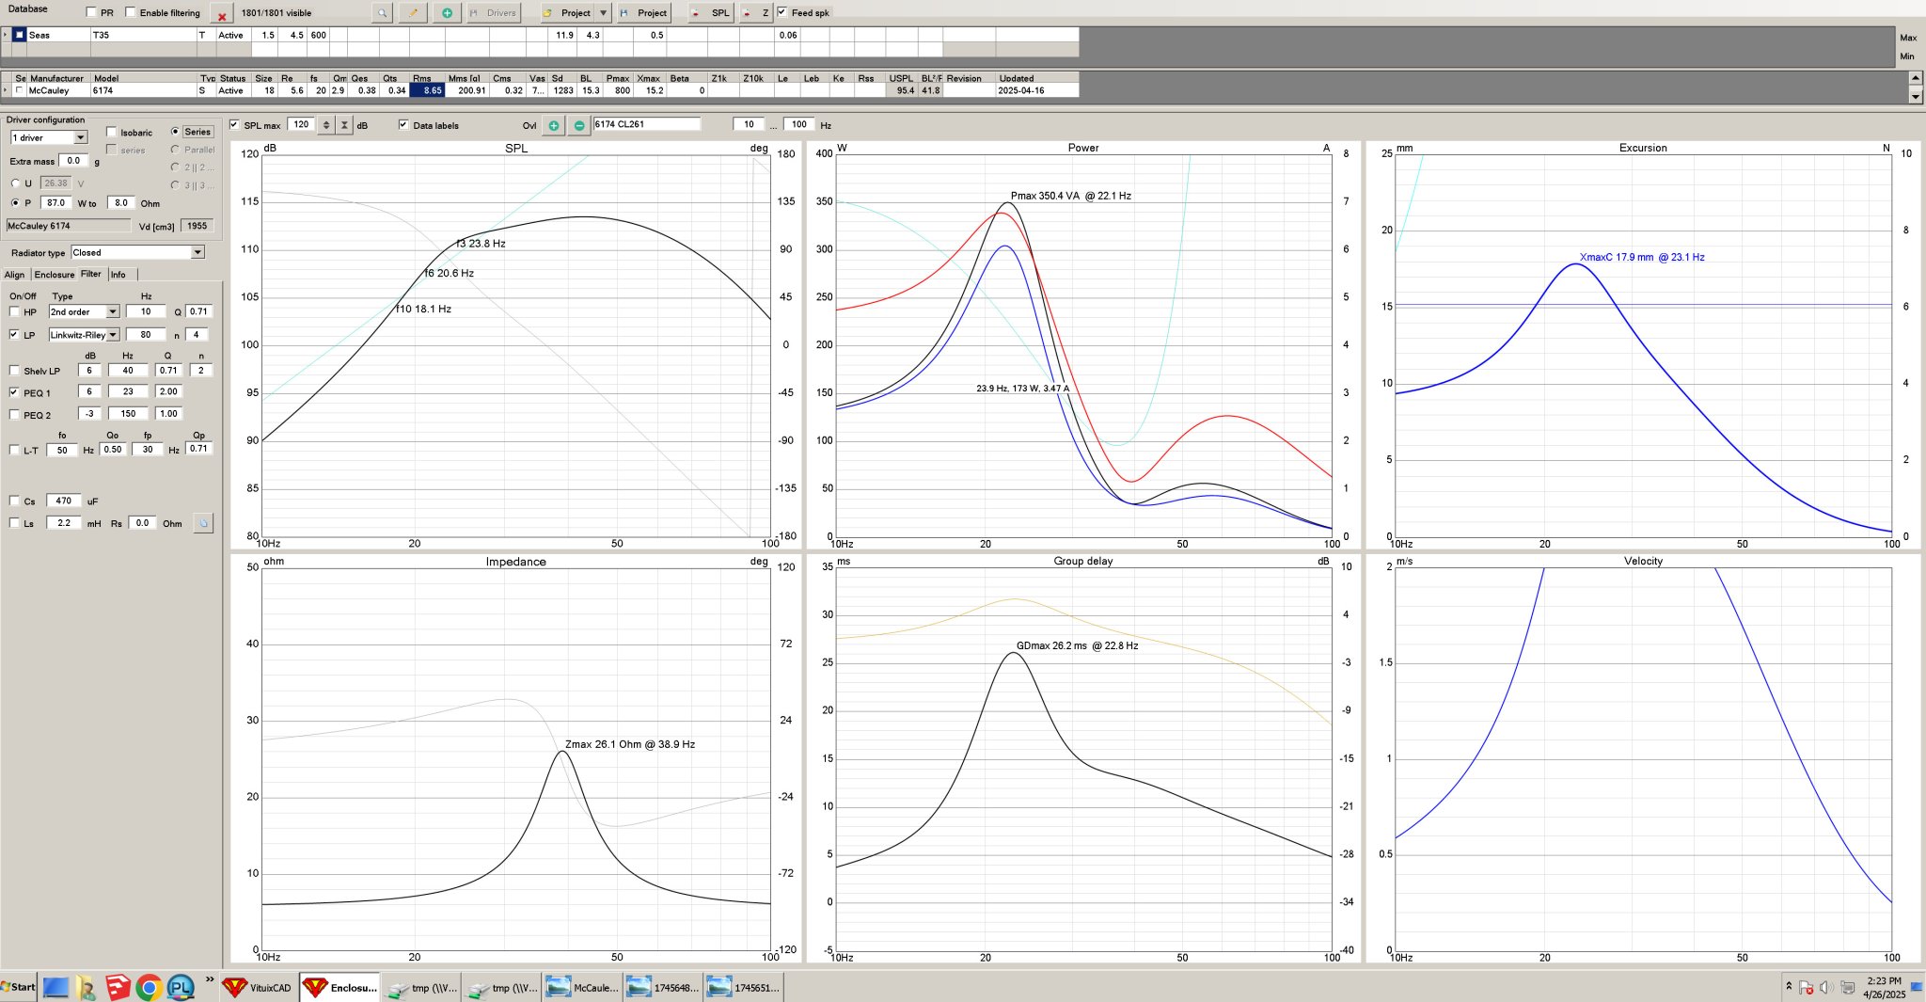The image size is (1926, 1002).
Task: Enable the Ls series inductor checkbox
Action: pos(14,523)
